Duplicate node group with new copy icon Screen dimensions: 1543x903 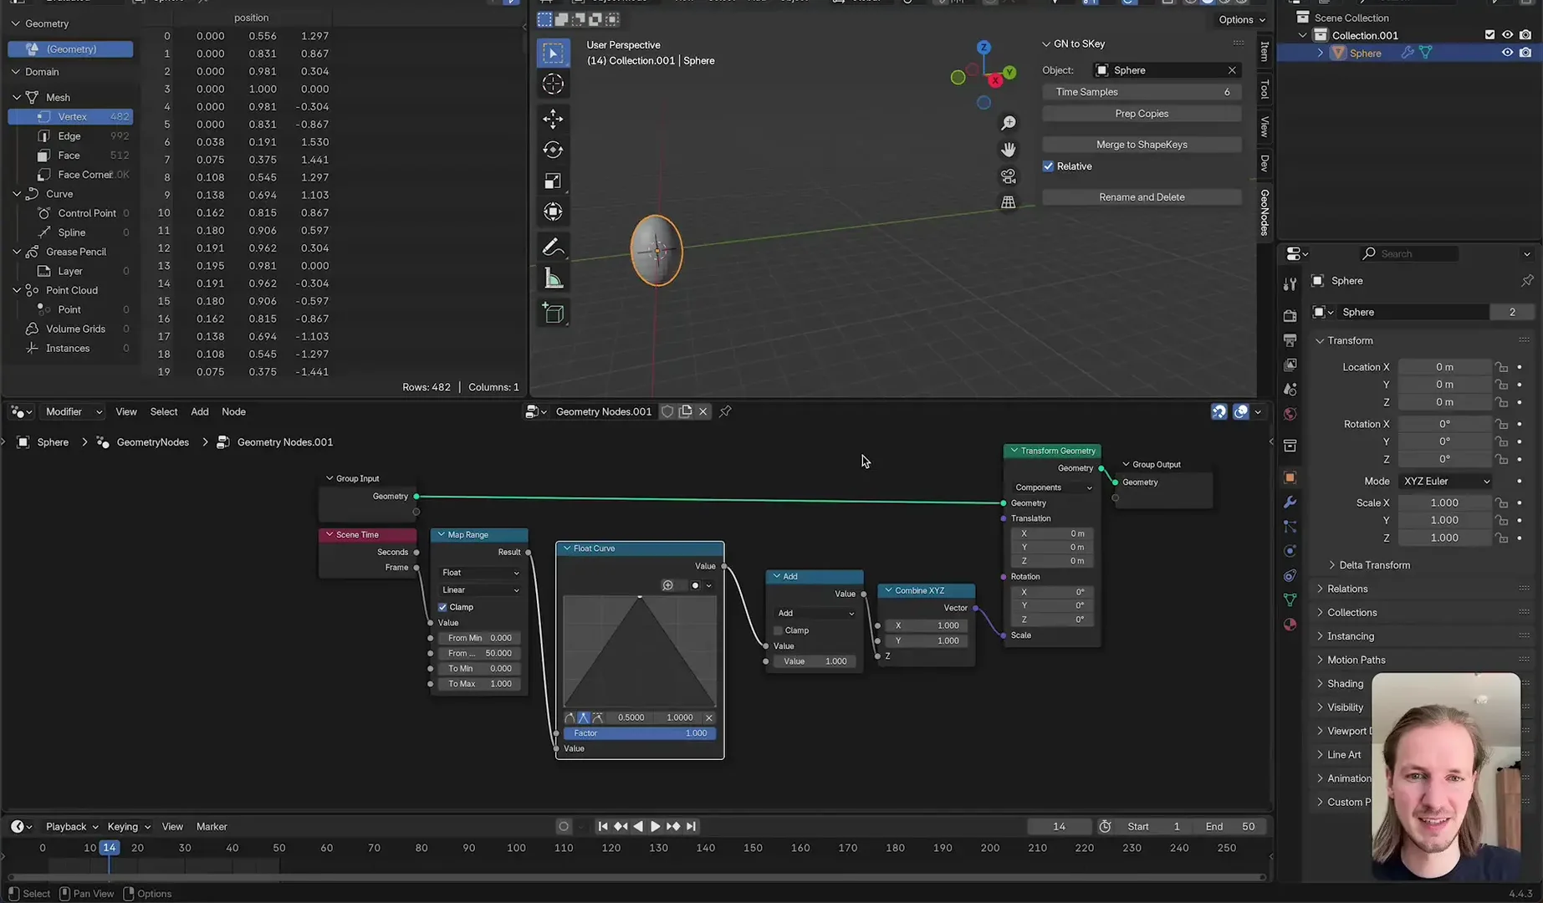(x=686, y=411)
